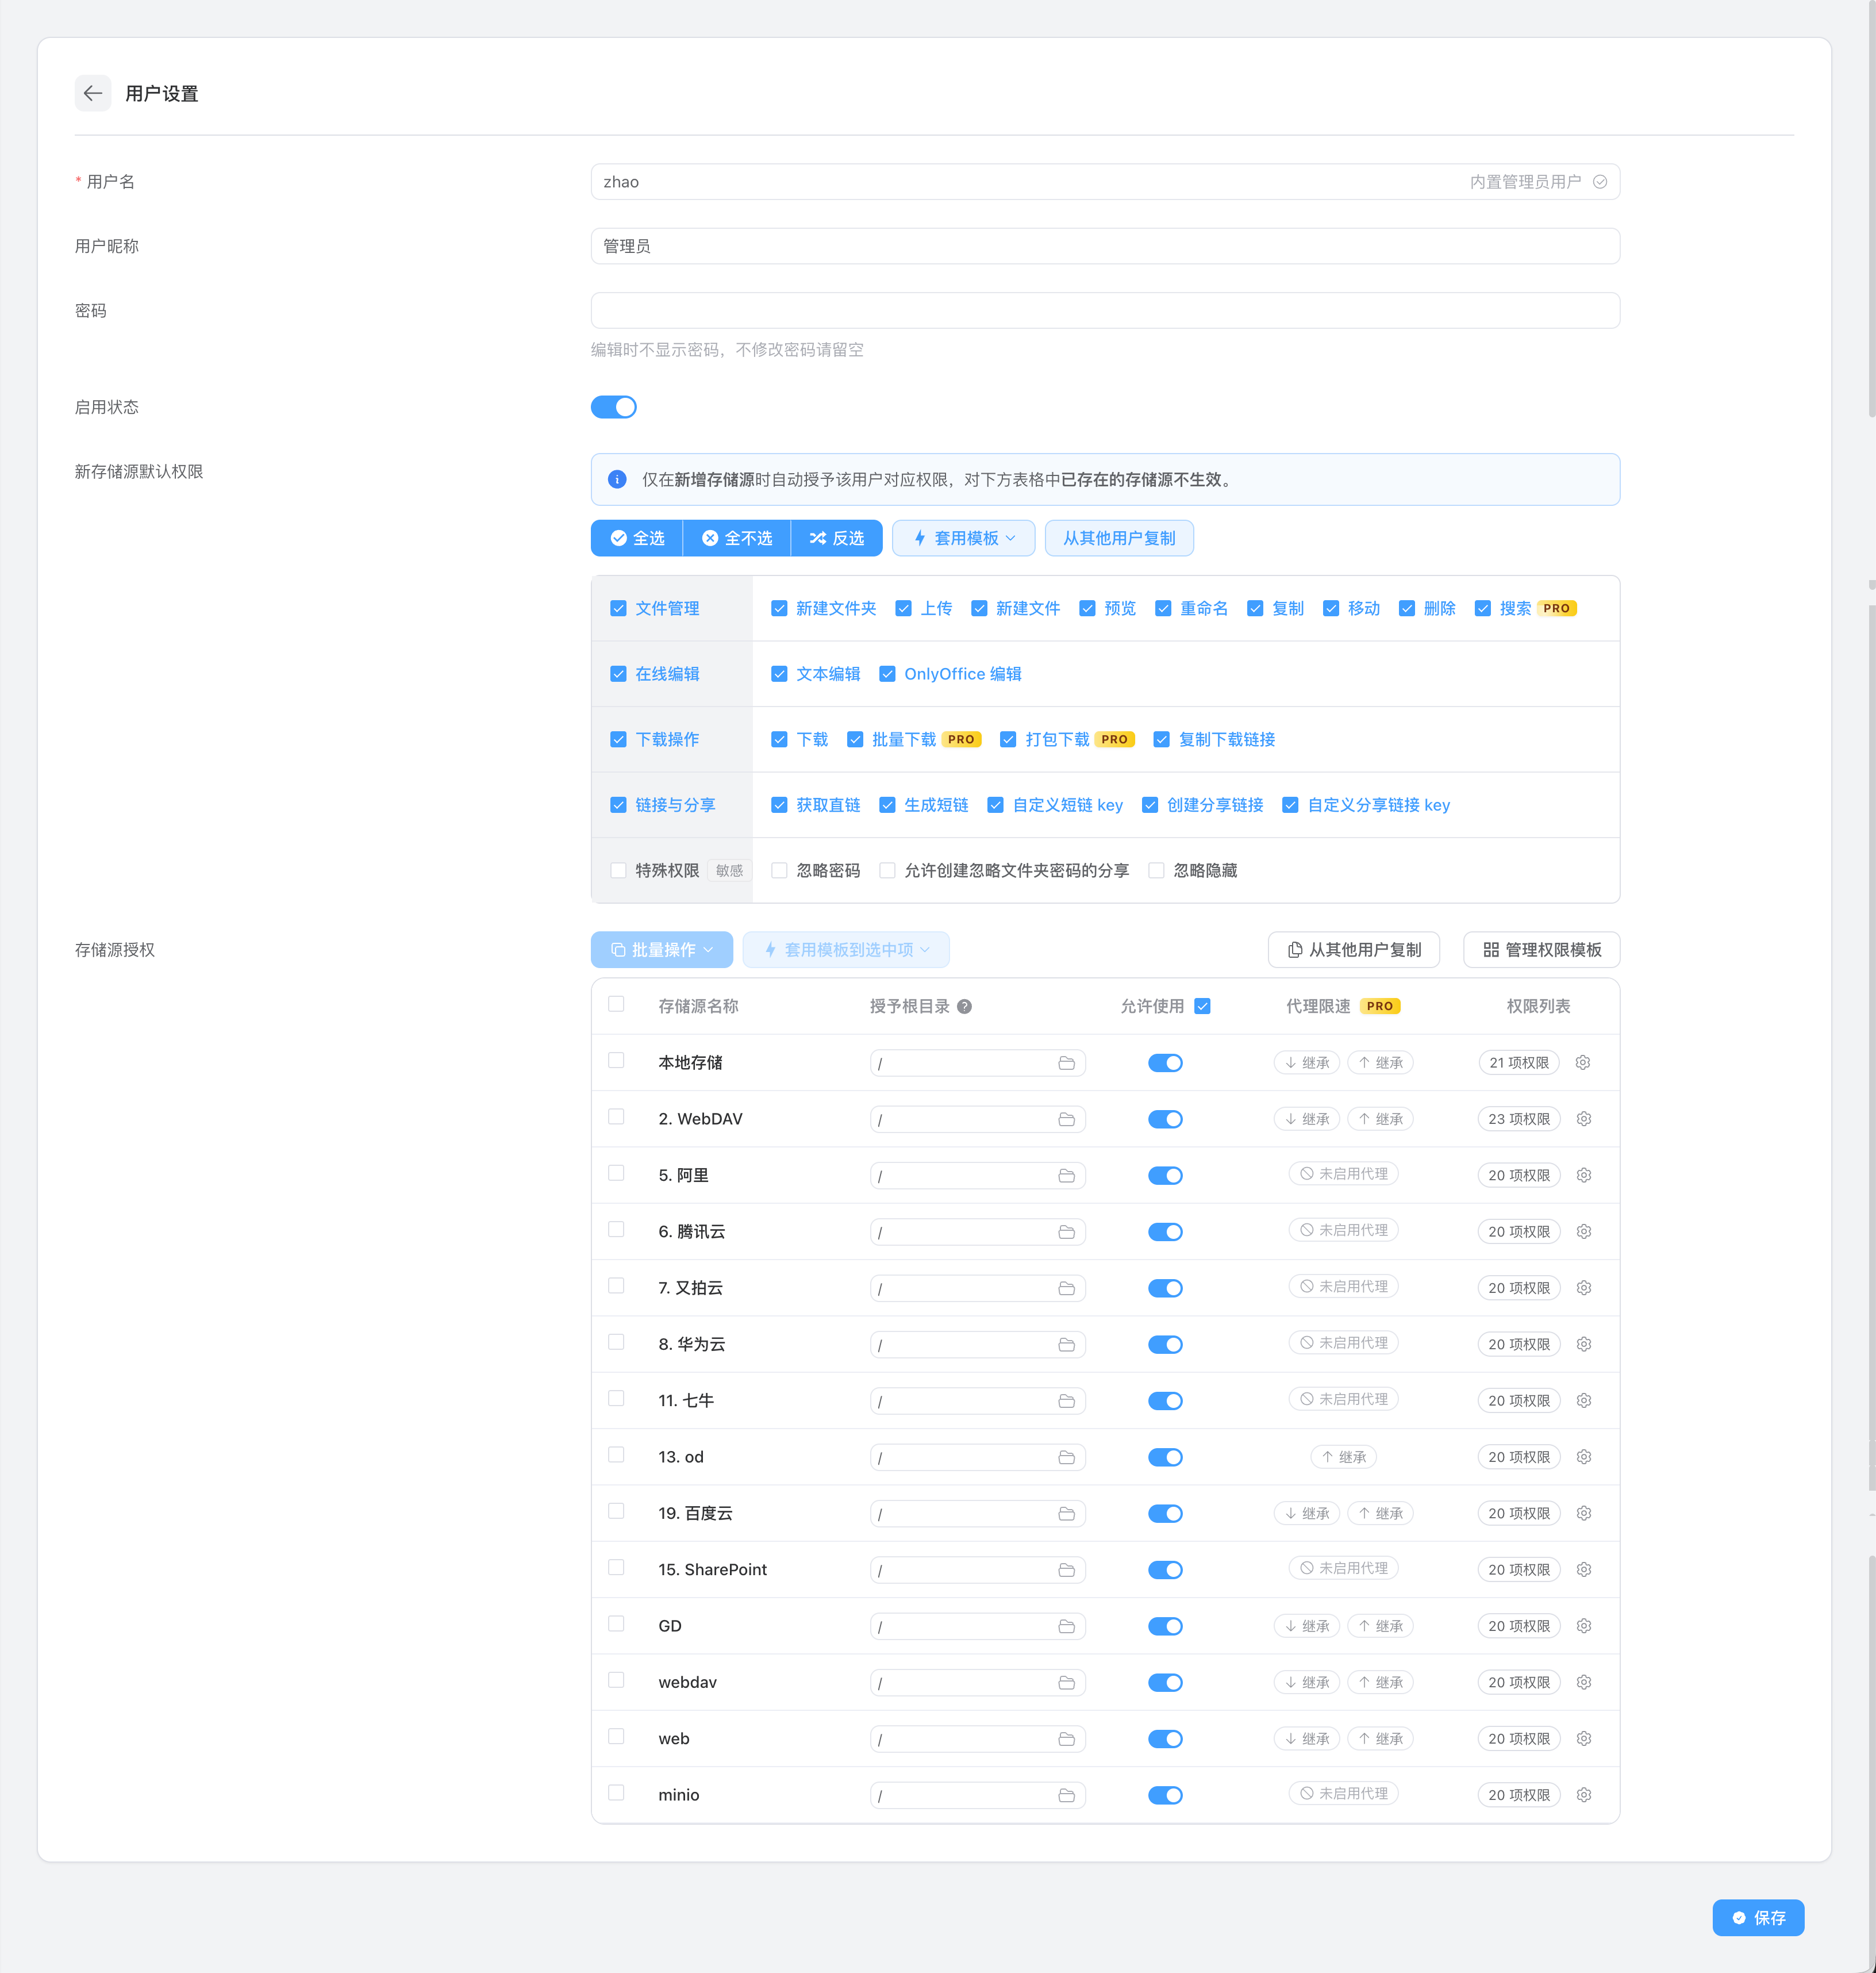
Task: Open permission settings gear for GD
Action: 1583,1626
